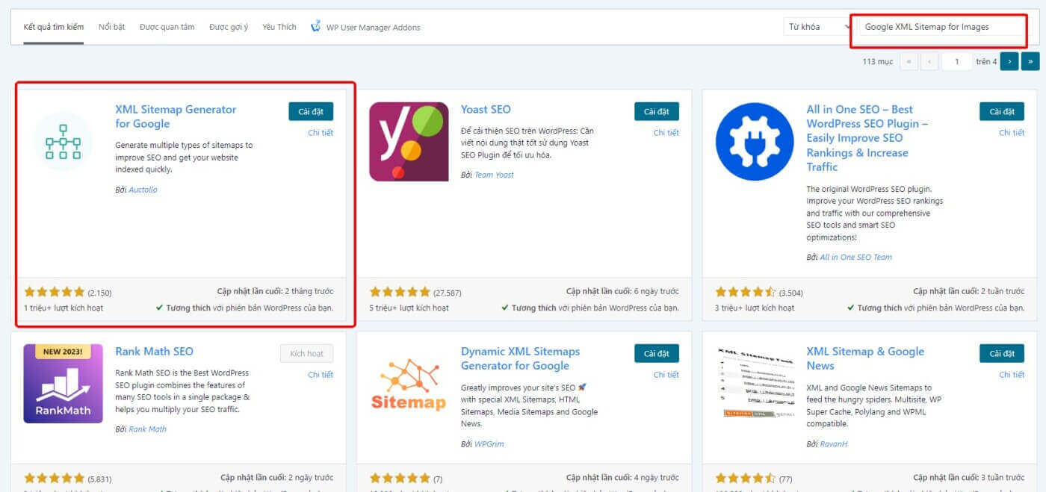Open author link WPGrim
Image resolution: width=1046 pixels, height=492 pixels.
point(489,444)
